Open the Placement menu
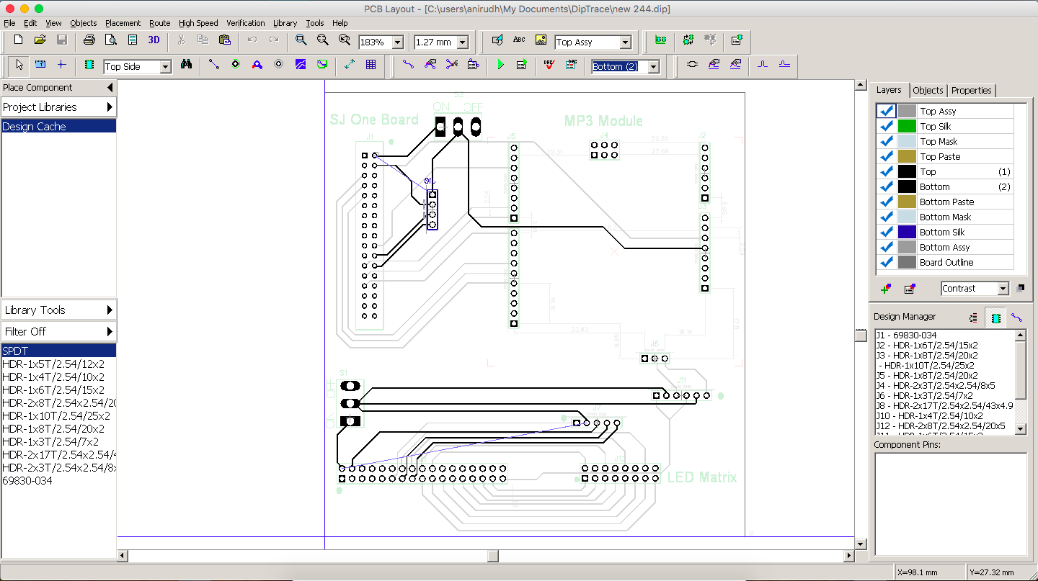The height and width of the screenshot is (581, 1038). 123,23
